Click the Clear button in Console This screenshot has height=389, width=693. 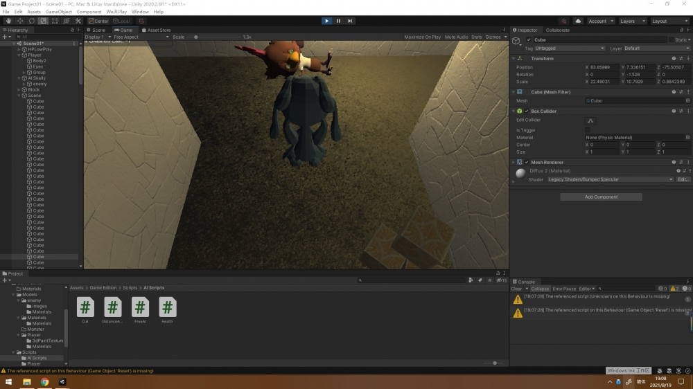pos(516,289)
